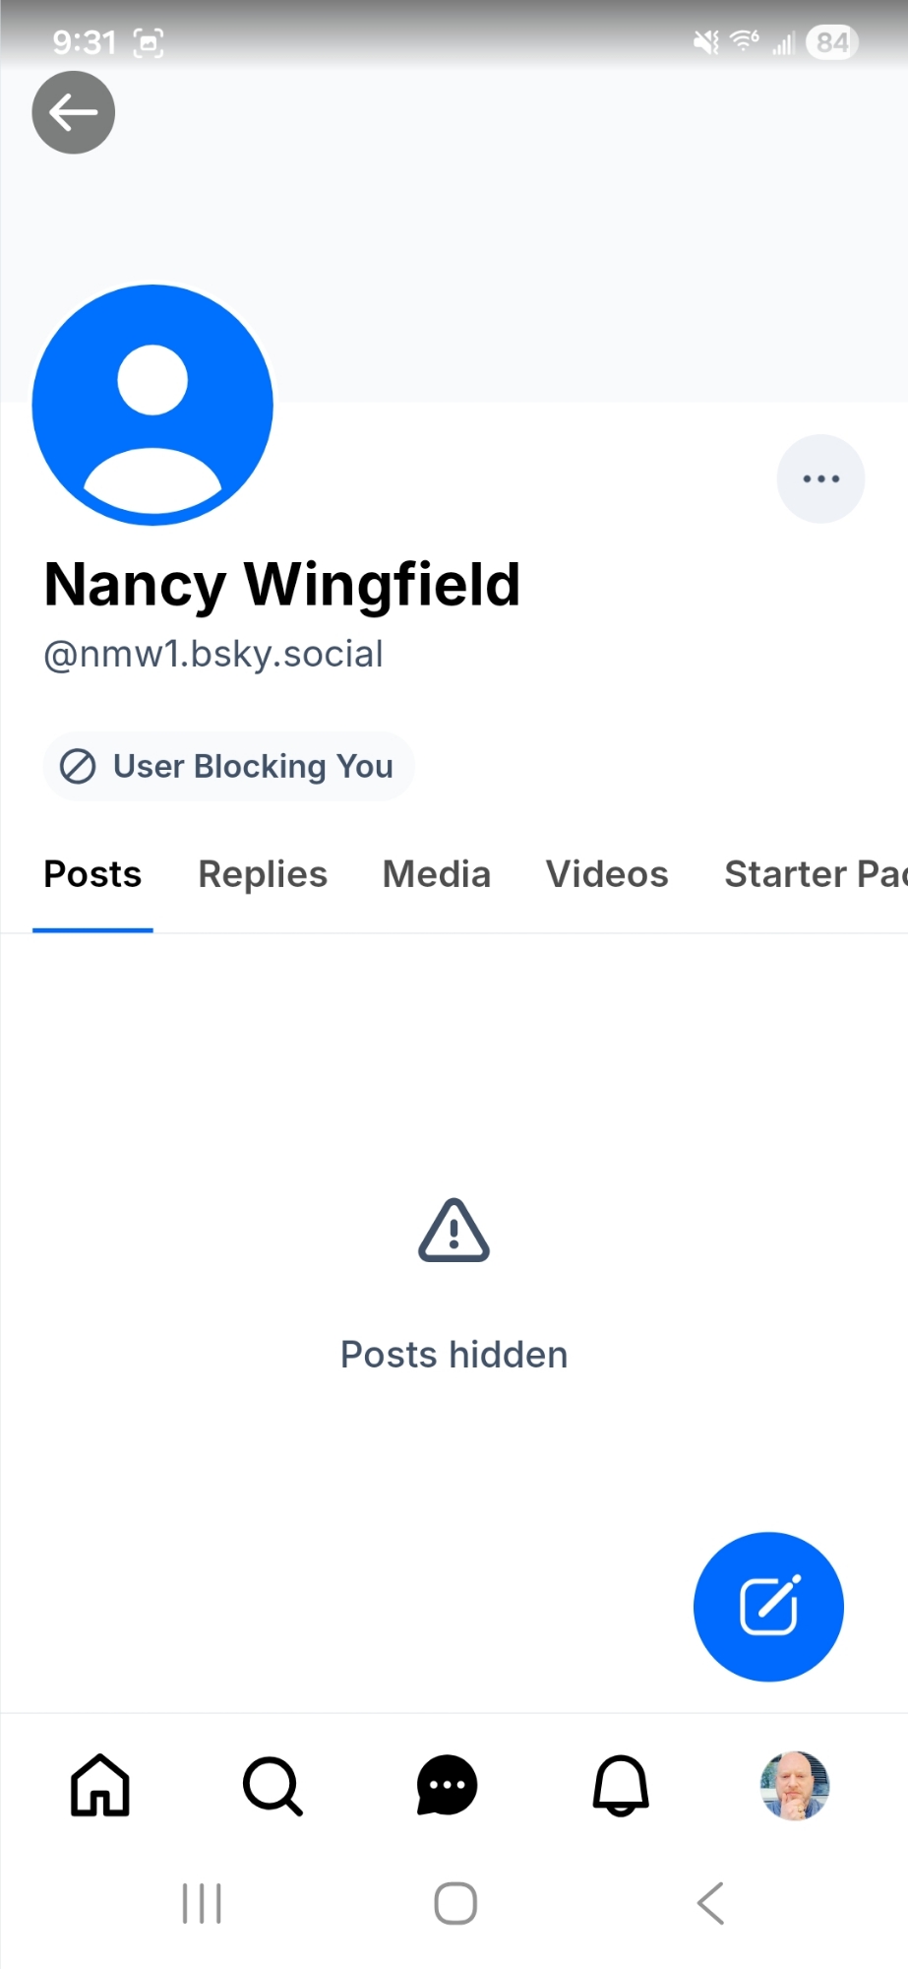Open my profile photo in bottom bar

pos(795,1785)
